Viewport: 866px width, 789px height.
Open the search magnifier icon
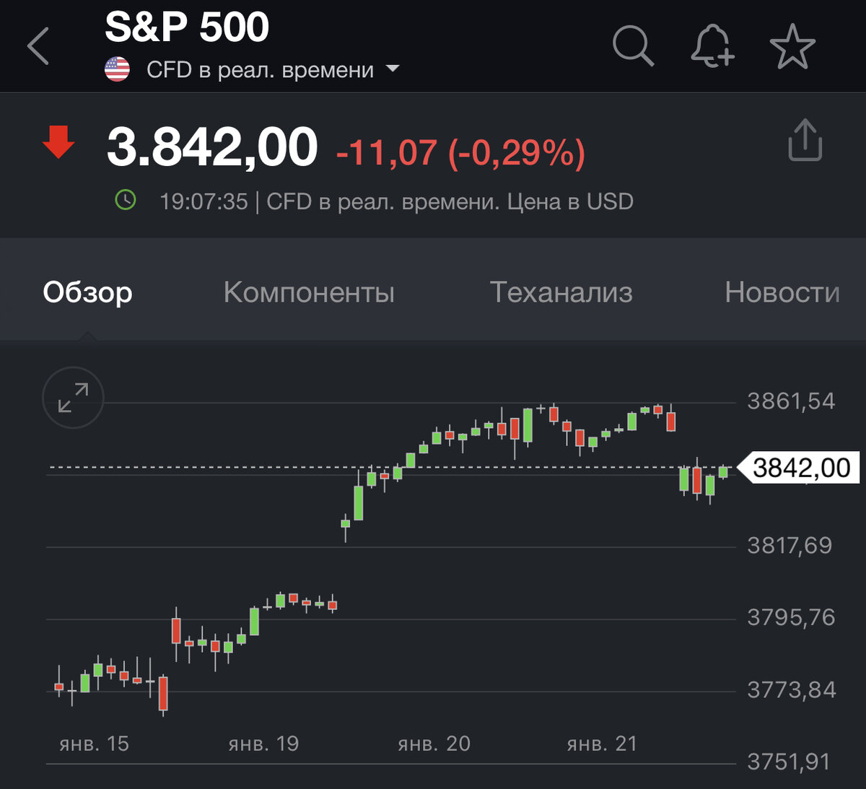click(634, 45)
